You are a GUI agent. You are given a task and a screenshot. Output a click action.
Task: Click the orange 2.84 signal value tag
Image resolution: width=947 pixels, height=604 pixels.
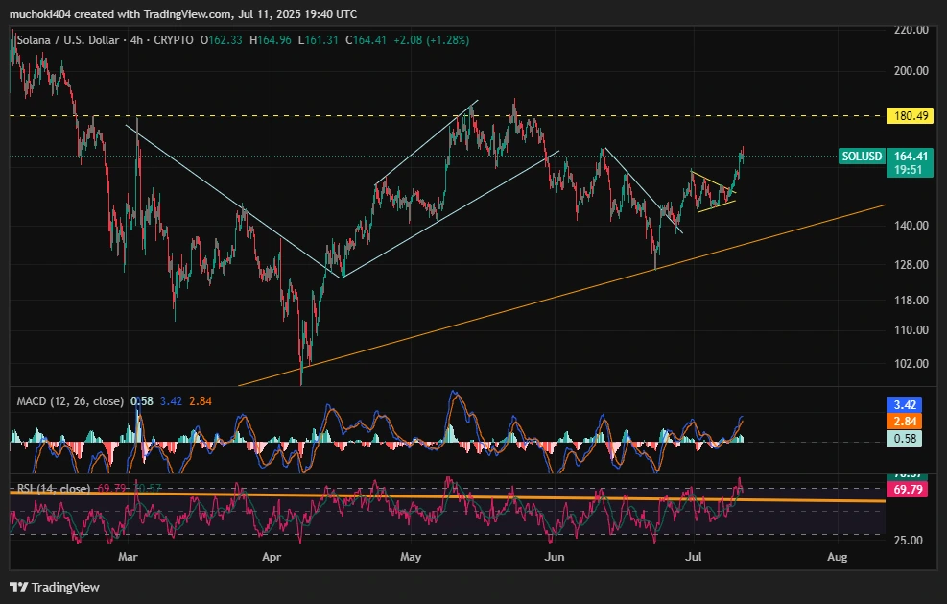click(x=908, y=422)
